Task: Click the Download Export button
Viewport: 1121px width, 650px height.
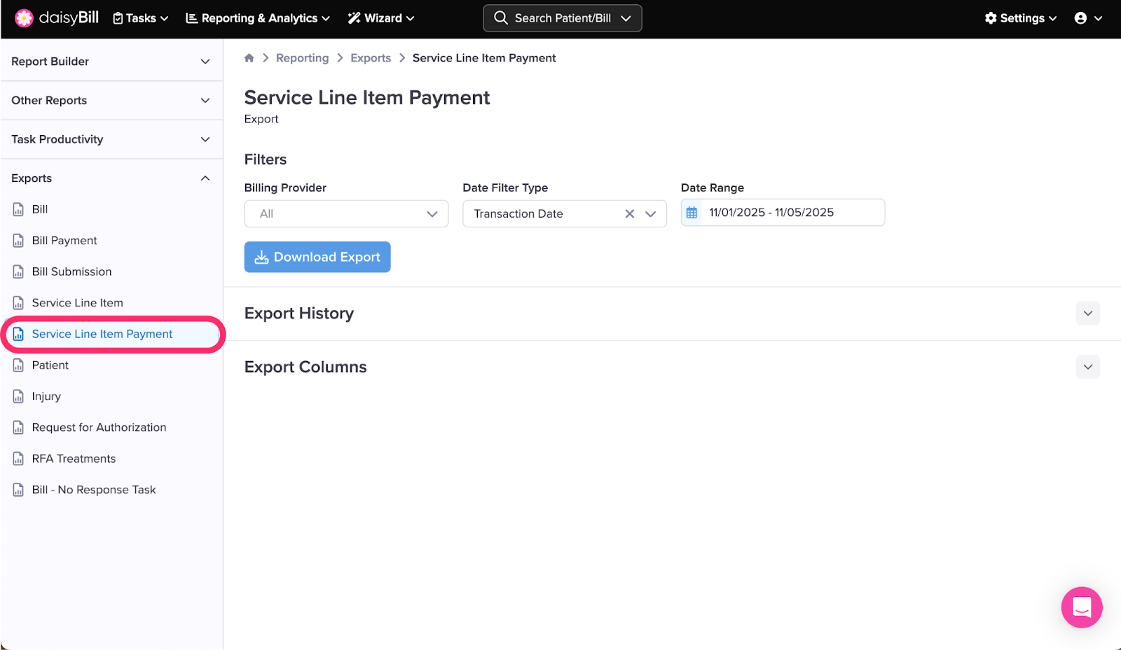Action: tap(317, 257)
